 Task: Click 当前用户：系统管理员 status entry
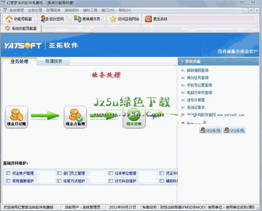82,207
